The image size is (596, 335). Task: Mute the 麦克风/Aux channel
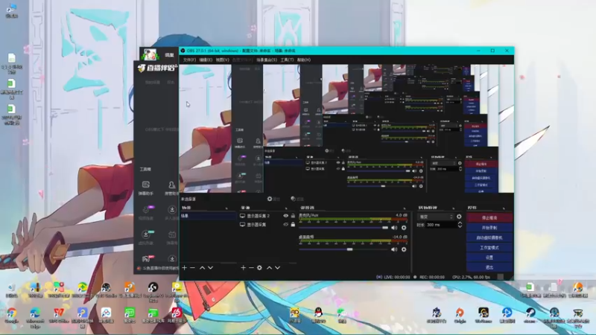(394, 228)
